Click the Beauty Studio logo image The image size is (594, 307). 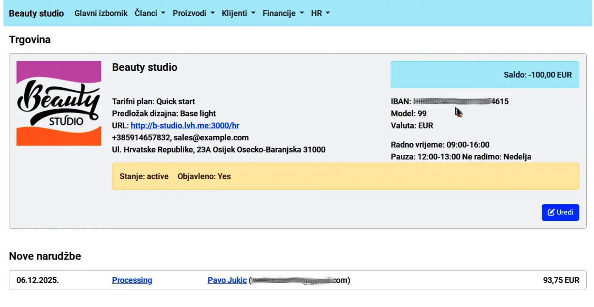tap(59, 103)
